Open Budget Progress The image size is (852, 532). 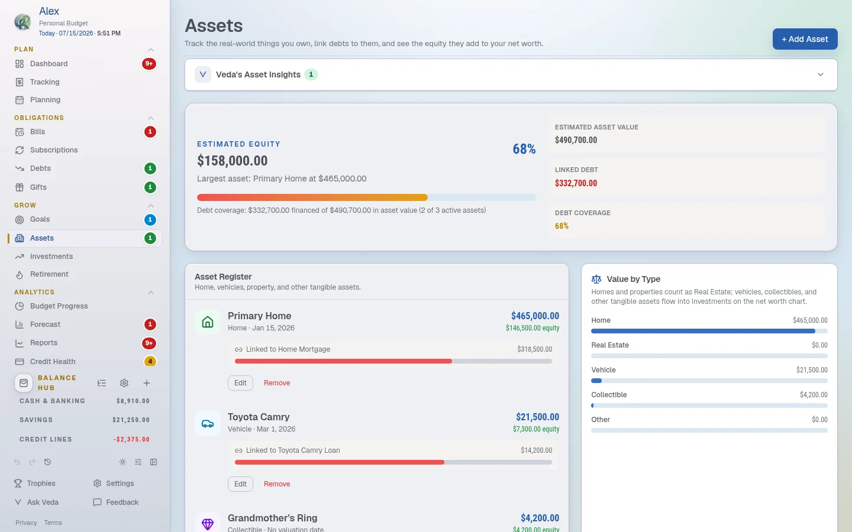(85, 306)
